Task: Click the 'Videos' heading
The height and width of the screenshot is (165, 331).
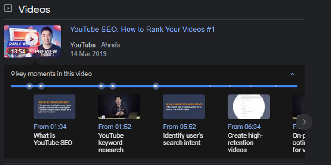Action: click(x=34, y=9)
